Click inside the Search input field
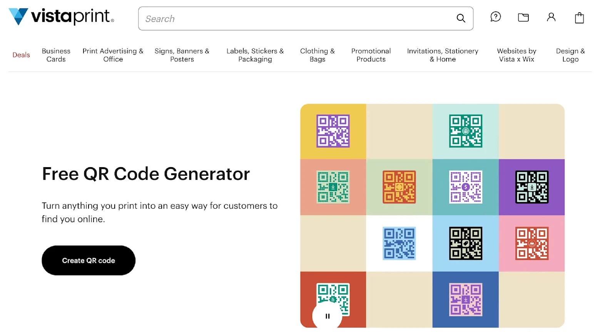The width and height of the screenshot is (605, 332). click(x=269, y=18)
